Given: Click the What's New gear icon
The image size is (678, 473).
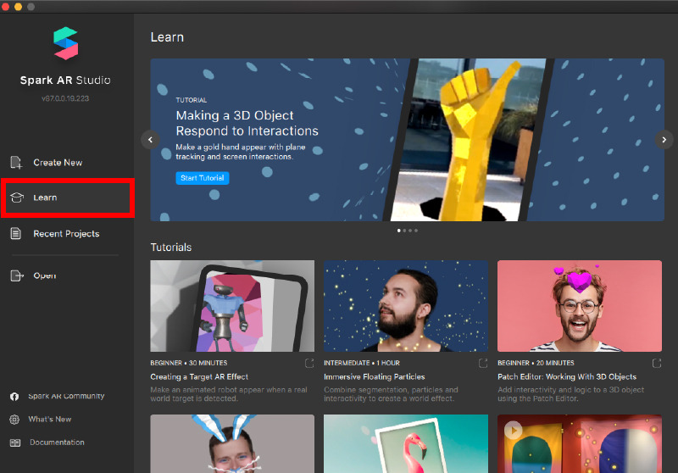Looking at the screenshot, I should pos(14,420).
